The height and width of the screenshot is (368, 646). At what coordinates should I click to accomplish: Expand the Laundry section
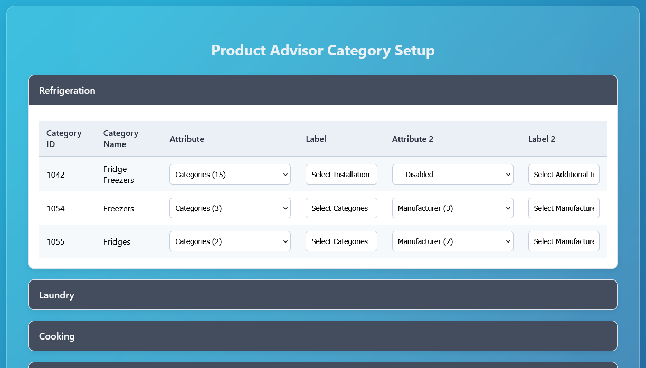pos(322,295)
